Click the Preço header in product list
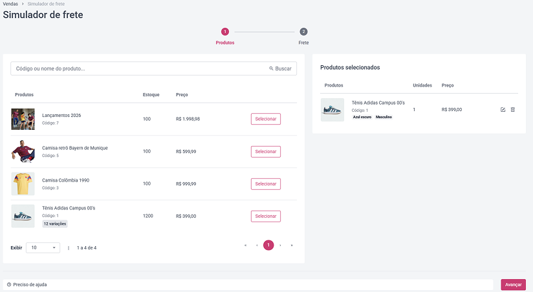Screen dimensions: 533x292 pyautogui.click(x=182, y=95)
